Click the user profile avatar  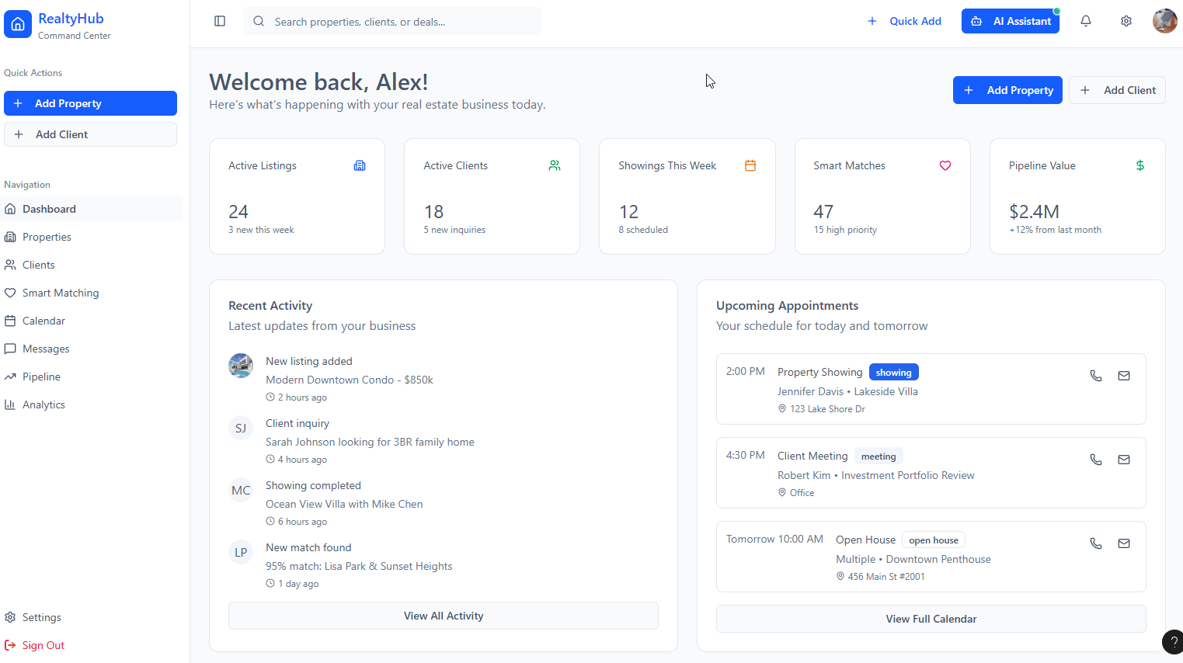pos(1164,21)
